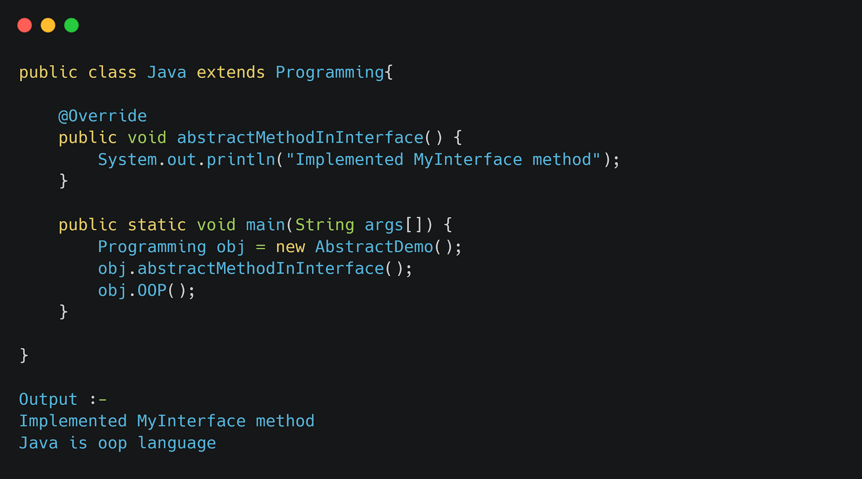Click the String parameter type
Image resolution: width=862 pixels, height=479 pixels.
pyautogui.click(x=325, y=225)
